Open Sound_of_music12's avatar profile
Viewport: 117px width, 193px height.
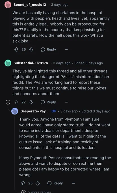coord(8,5)
